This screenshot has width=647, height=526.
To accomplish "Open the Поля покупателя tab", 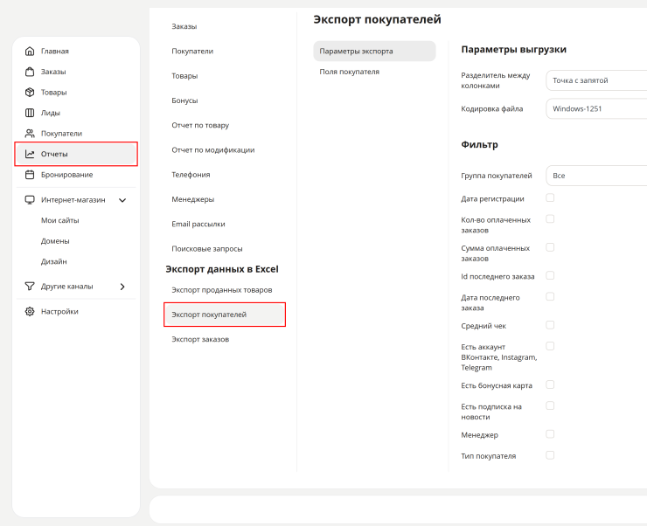I will pos(349,72).
